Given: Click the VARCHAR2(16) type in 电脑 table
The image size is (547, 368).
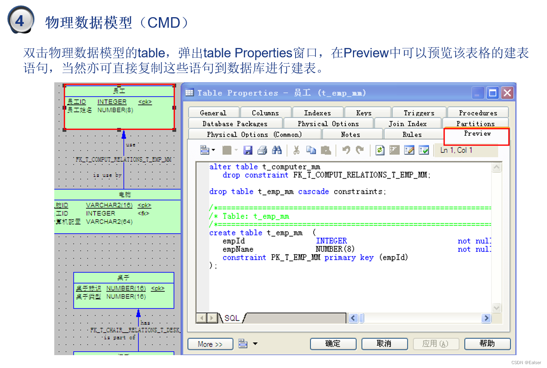Looking at the screenshot, I should click(x=109, y=205).
